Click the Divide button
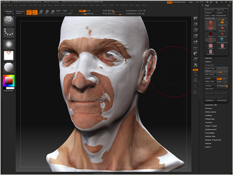Screen dimensions: 233x175 [x=210, y=78]
